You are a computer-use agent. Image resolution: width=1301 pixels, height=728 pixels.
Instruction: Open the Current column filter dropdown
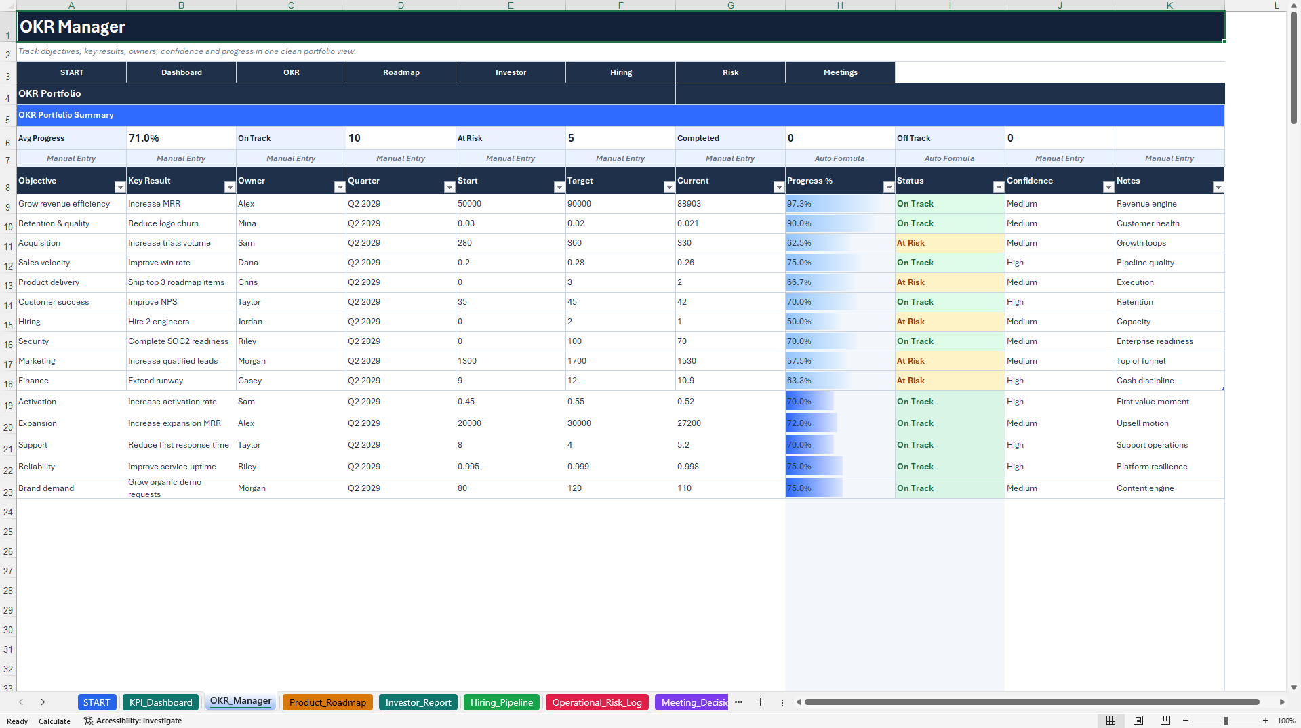(x=779, y=188)
